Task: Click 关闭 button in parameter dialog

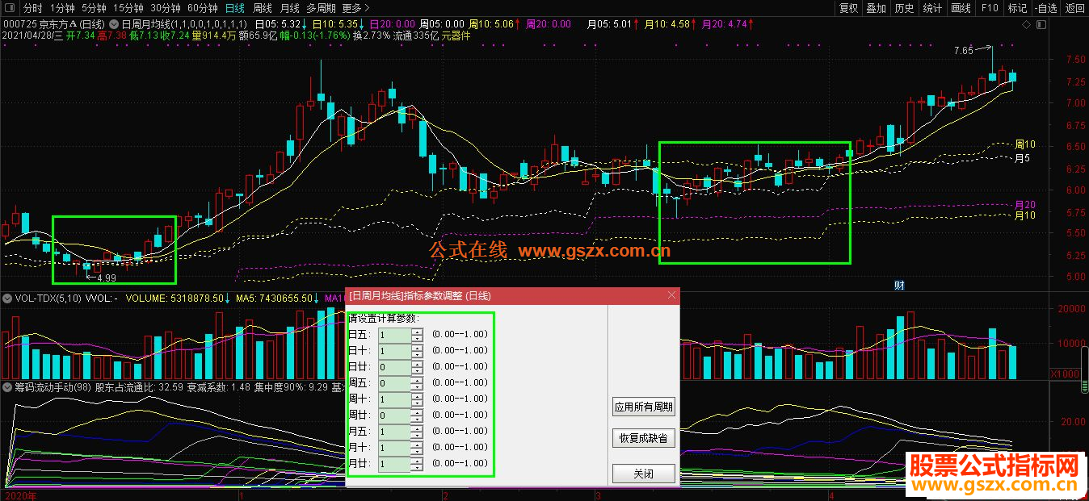Action: [643, 474]
